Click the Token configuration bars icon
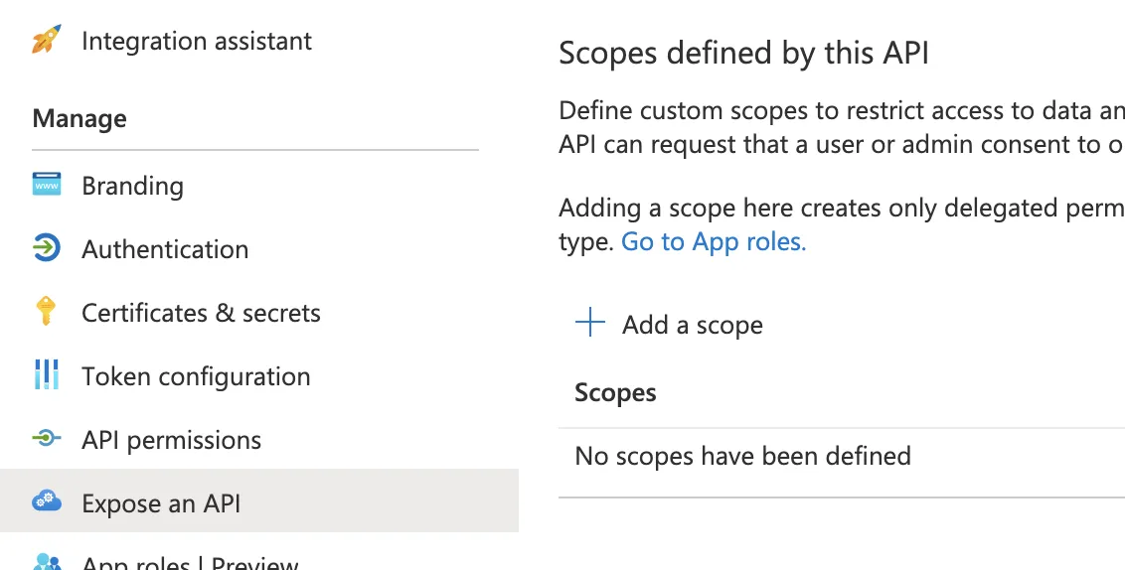The image size is (1125, 570). click(47, 376)
